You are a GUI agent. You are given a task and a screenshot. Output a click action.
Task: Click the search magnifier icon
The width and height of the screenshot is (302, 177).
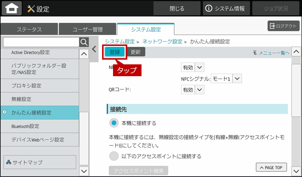[84, 42]
